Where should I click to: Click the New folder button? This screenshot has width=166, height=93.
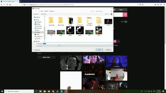pyautogui.click(x=44, y=14)
